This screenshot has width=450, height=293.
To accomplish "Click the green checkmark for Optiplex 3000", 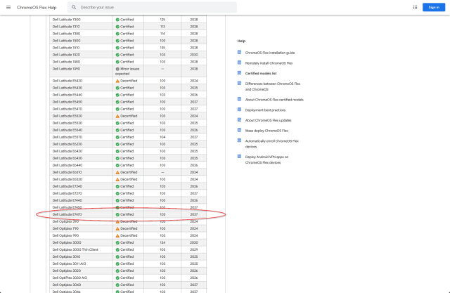I will 117,242.
